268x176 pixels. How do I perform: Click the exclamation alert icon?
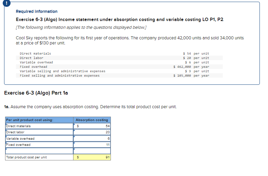[x=7, y=3]
